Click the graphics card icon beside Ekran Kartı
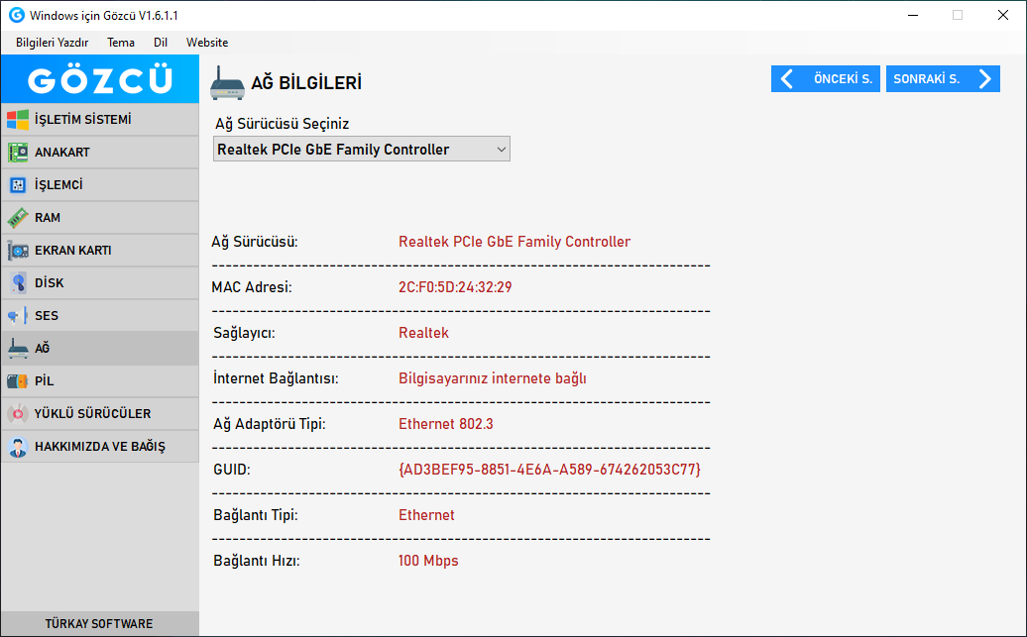 tap(18, 250)
